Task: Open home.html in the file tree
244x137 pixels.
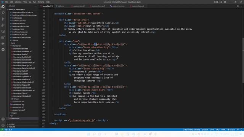Action: click(15, 118)
